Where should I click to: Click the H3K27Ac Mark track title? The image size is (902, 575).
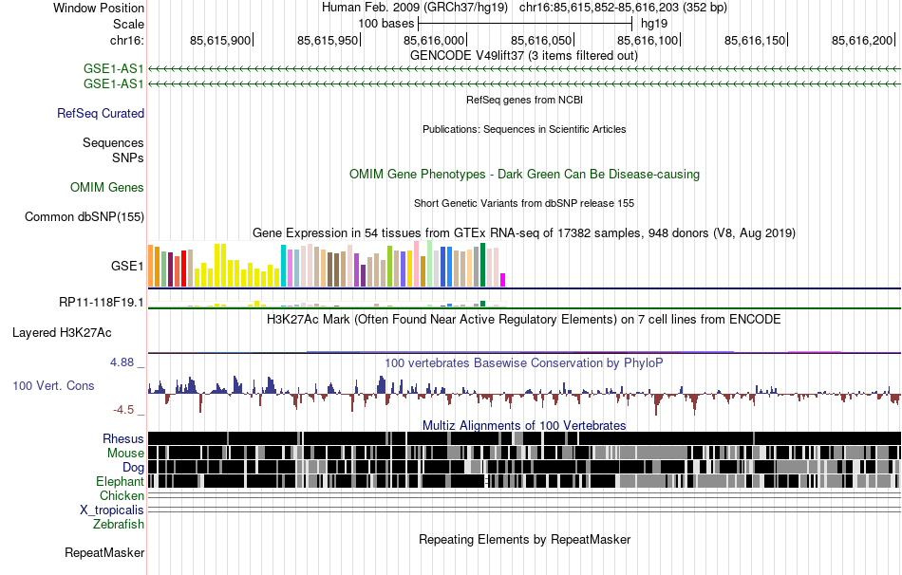pos(524,319)
